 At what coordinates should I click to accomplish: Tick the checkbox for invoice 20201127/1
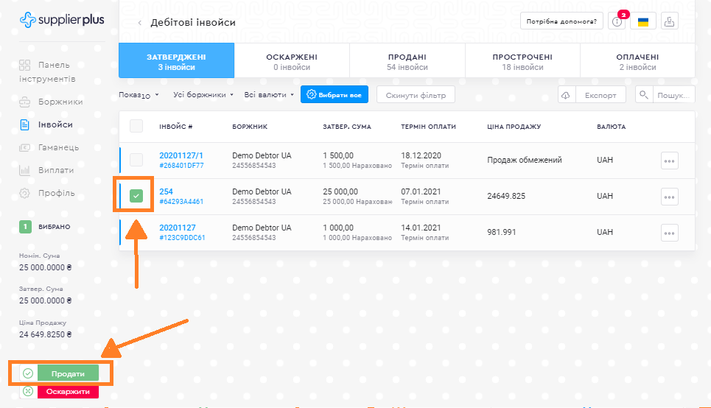(x=136, y=160)
